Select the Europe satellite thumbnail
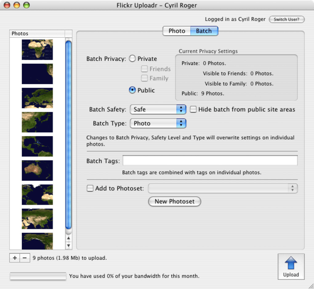The width and height of the screenshot is (314, 289). tap(37, 98)
